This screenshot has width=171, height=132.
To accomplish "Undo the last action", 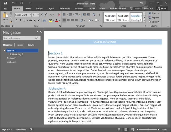I will [13, 3].
